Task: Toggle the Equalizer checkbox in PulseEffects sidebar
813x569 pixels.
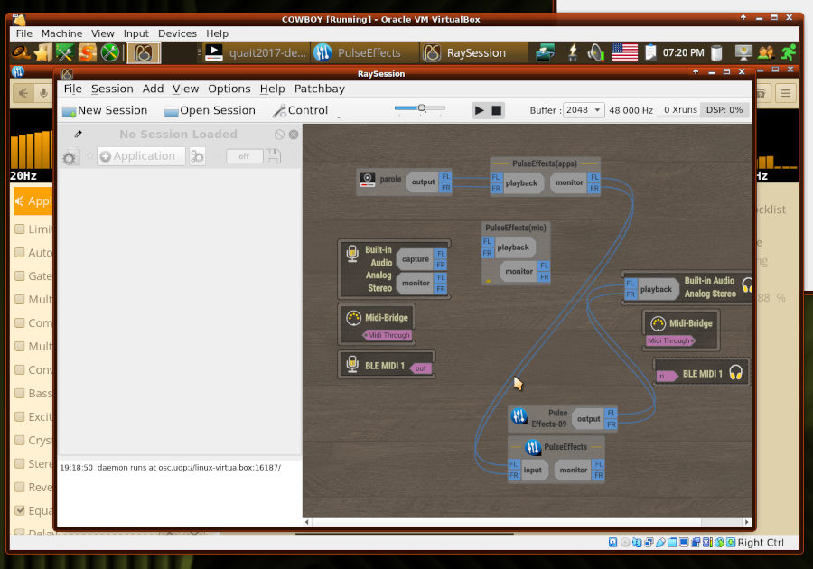Action: pyautogui.click(x=20, y=510)
